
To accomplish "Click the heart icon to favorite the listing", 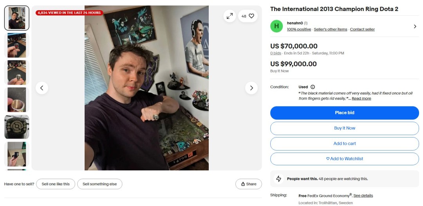I will 251,16.
